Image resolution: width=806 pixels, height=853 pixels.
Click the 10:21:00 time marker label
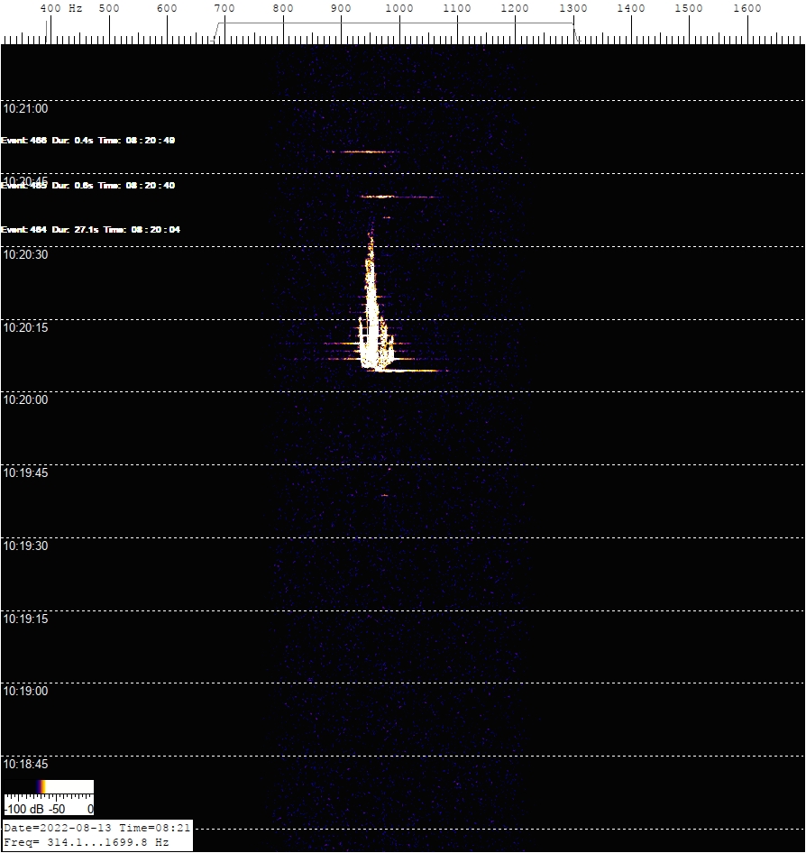tap(25, 109)
